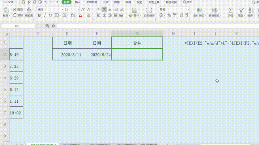Toggle align text left
The height and width of the screenshot is (145, 259).
click(x=99, y=15)
